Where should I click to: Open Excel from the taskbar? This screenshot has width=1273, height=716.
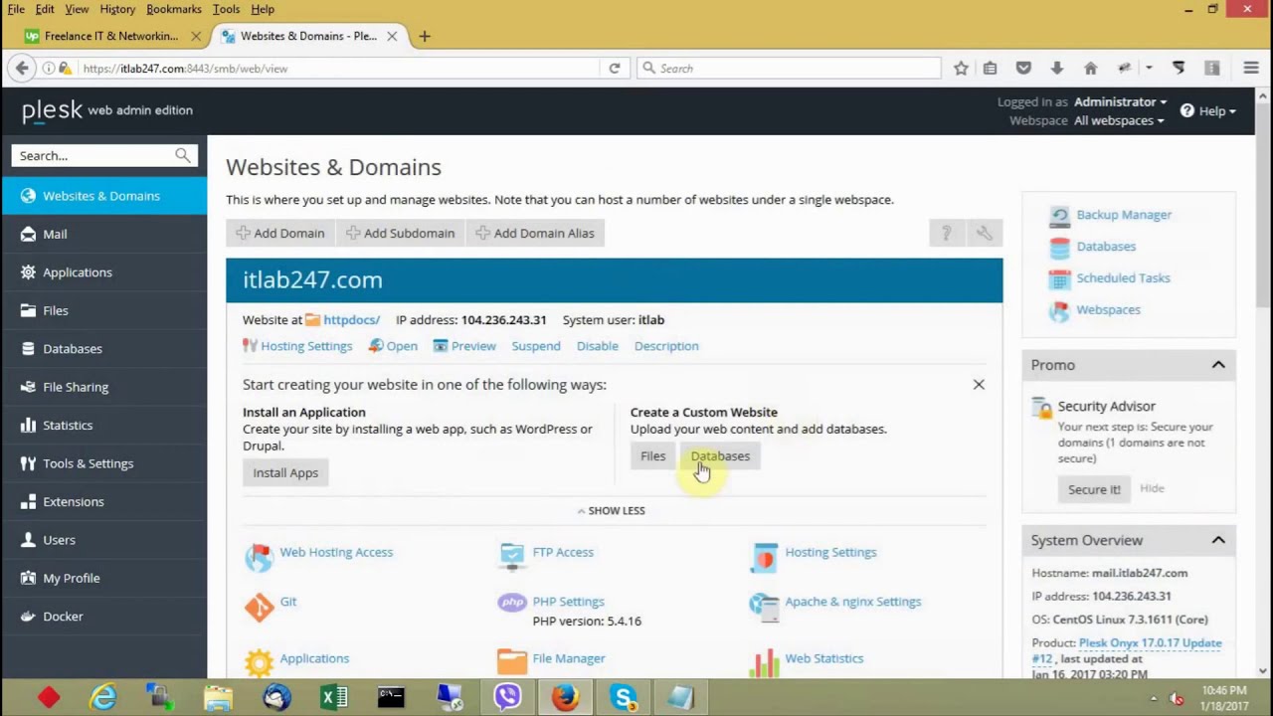(334, 697)
